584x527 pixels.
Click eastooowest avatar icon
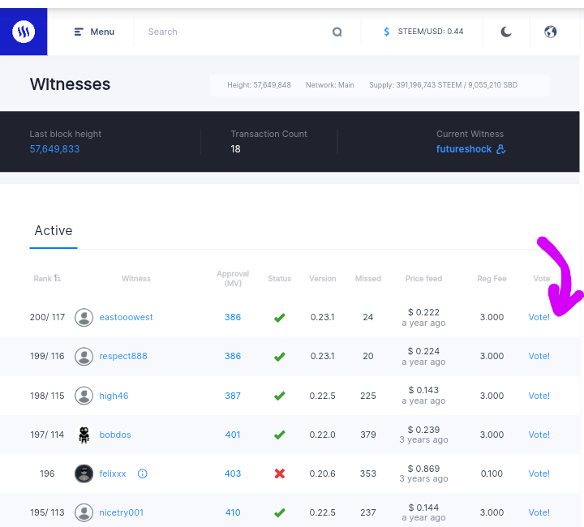coord(84,318)
